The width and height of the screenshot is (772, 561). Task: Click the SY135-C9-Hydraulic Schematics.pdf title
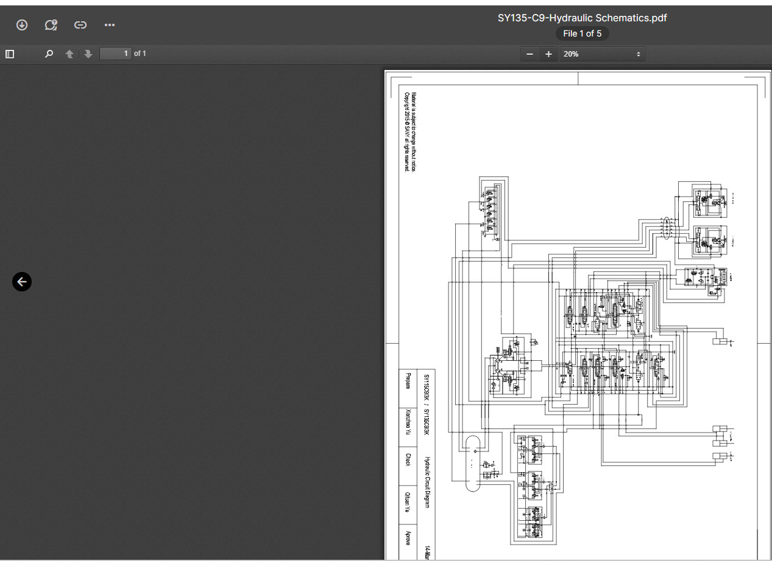[x=582, y=18]
